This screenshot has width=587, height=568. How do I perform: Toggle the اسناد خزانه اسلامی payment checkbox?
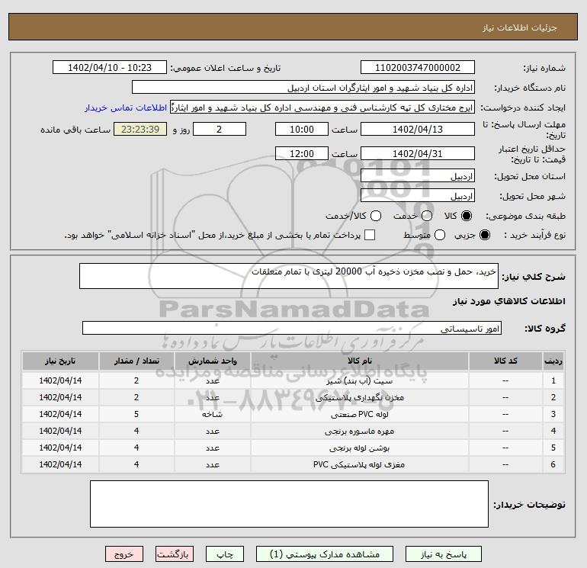(370, 235)
